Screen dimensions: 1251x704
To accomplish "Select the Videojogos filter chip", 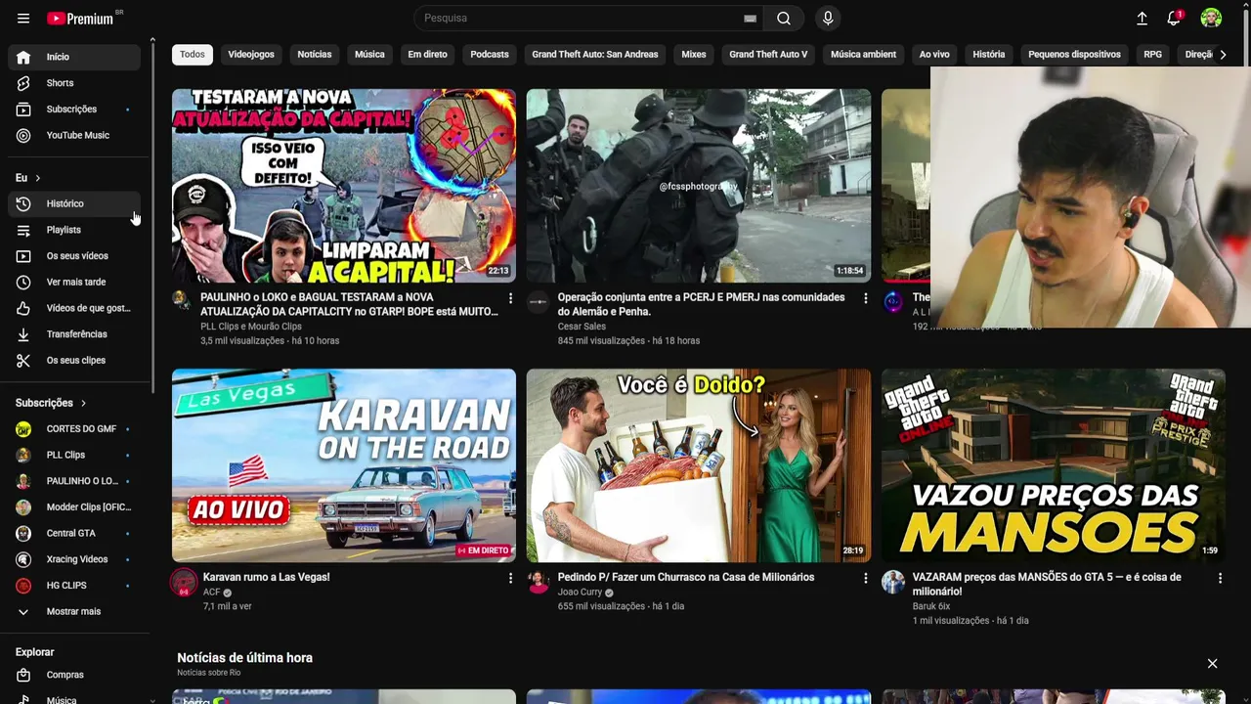I will click(x=251, y=55).
